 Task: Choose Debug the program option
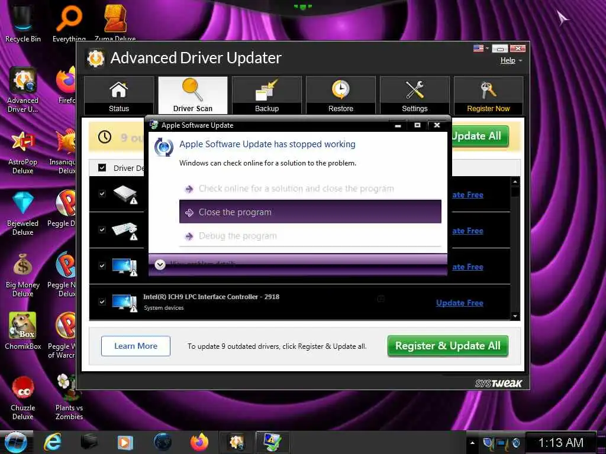pyautogui.click(x=310, y=236)
